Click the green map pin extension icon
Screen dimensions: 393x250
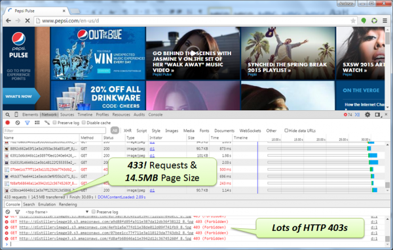[x=364, y=20]
